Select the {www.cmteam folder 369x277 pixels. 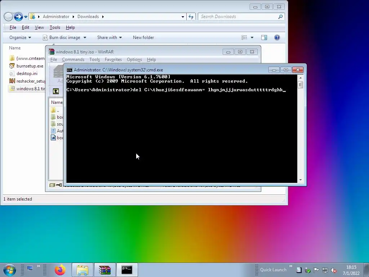[27, 58]
